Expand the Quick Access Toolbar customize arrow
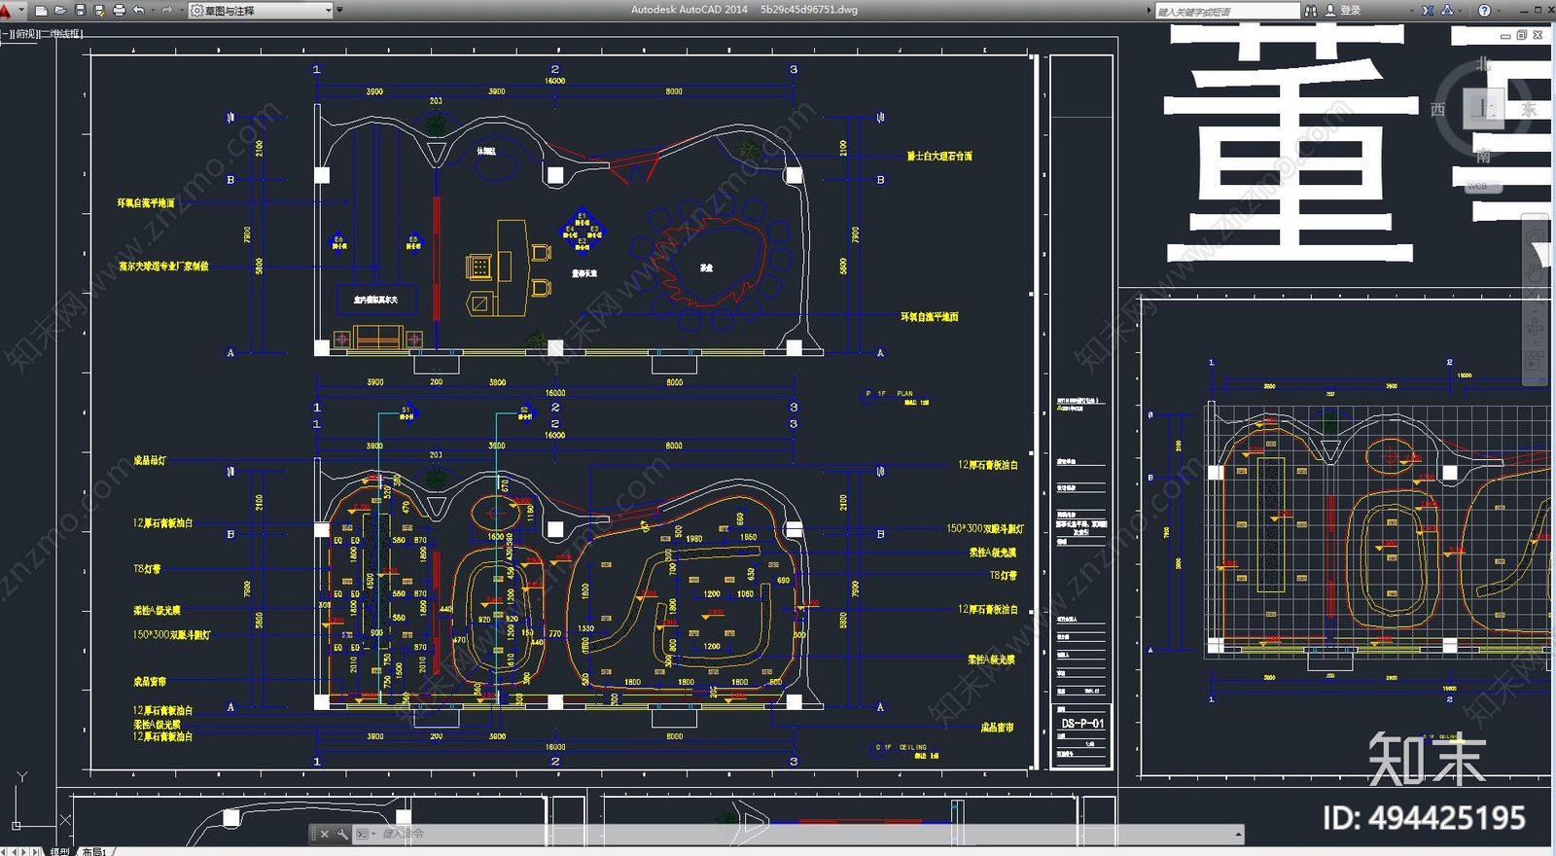Screen dimensions: 1556x856 point(341,10)
